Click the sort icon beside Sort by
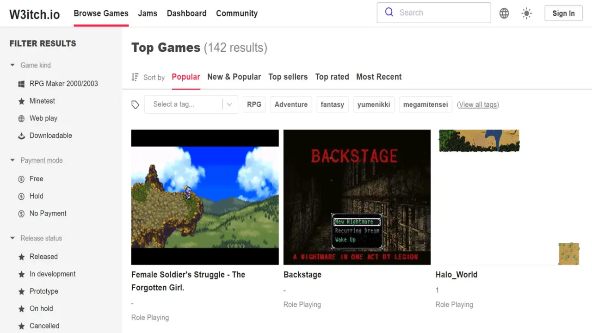Viewport: 592px width, 333px height. [x=135, y=77]
